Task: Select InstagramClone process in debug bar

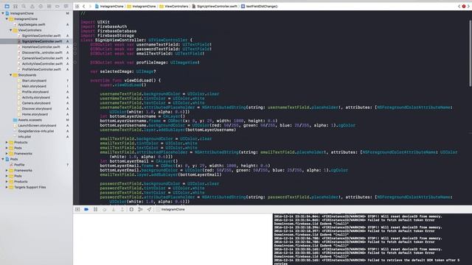Action: 170,209
